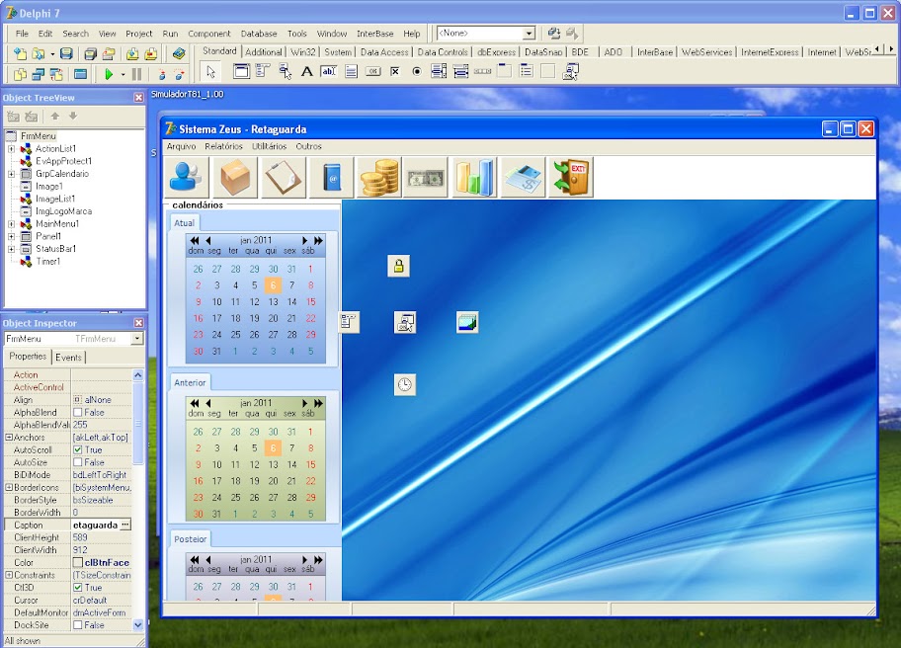Screen dimensions: 901x648
Task: Click the Help contents book icon in toolbar
Action: (179, 54)
